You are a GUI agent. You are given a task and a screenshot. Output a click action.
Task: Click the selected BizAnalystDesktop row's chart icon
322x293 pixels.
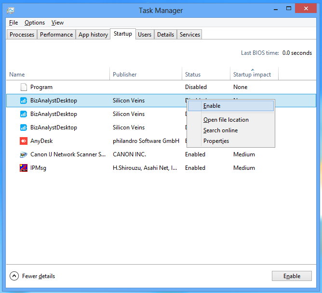24,101
